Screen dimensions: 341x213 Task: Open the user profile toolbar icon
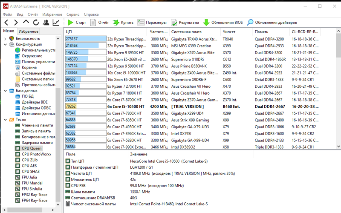[x=46, y=22]
